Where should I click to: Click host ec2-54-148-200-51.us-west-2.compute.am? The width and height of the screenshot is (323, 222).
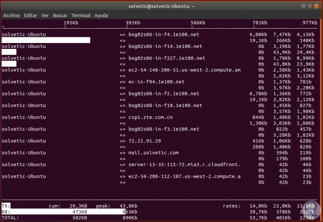coord(185,70)
